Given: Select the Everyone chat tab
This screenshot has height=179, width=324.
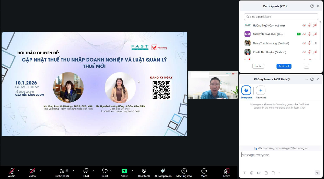Looking at the screenshot, I should click(246, 91).
